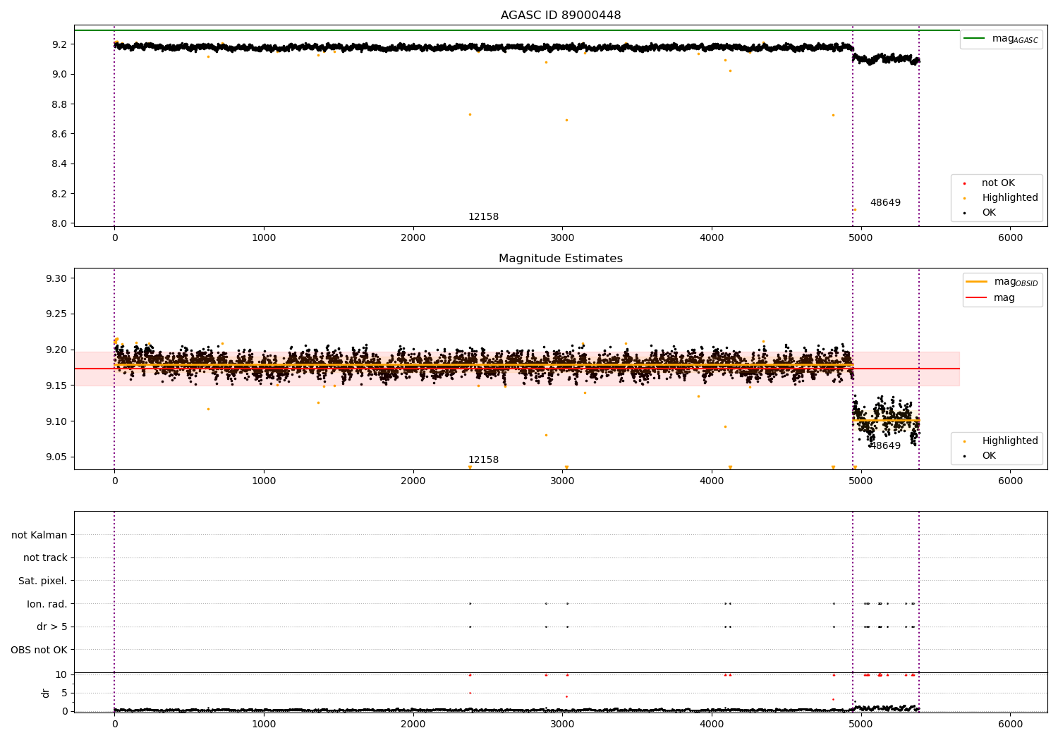The width and height of the screenshot is (1058, 740).
Task: Click y-axis tick '9.15' in middle plot
Action: 57,386
